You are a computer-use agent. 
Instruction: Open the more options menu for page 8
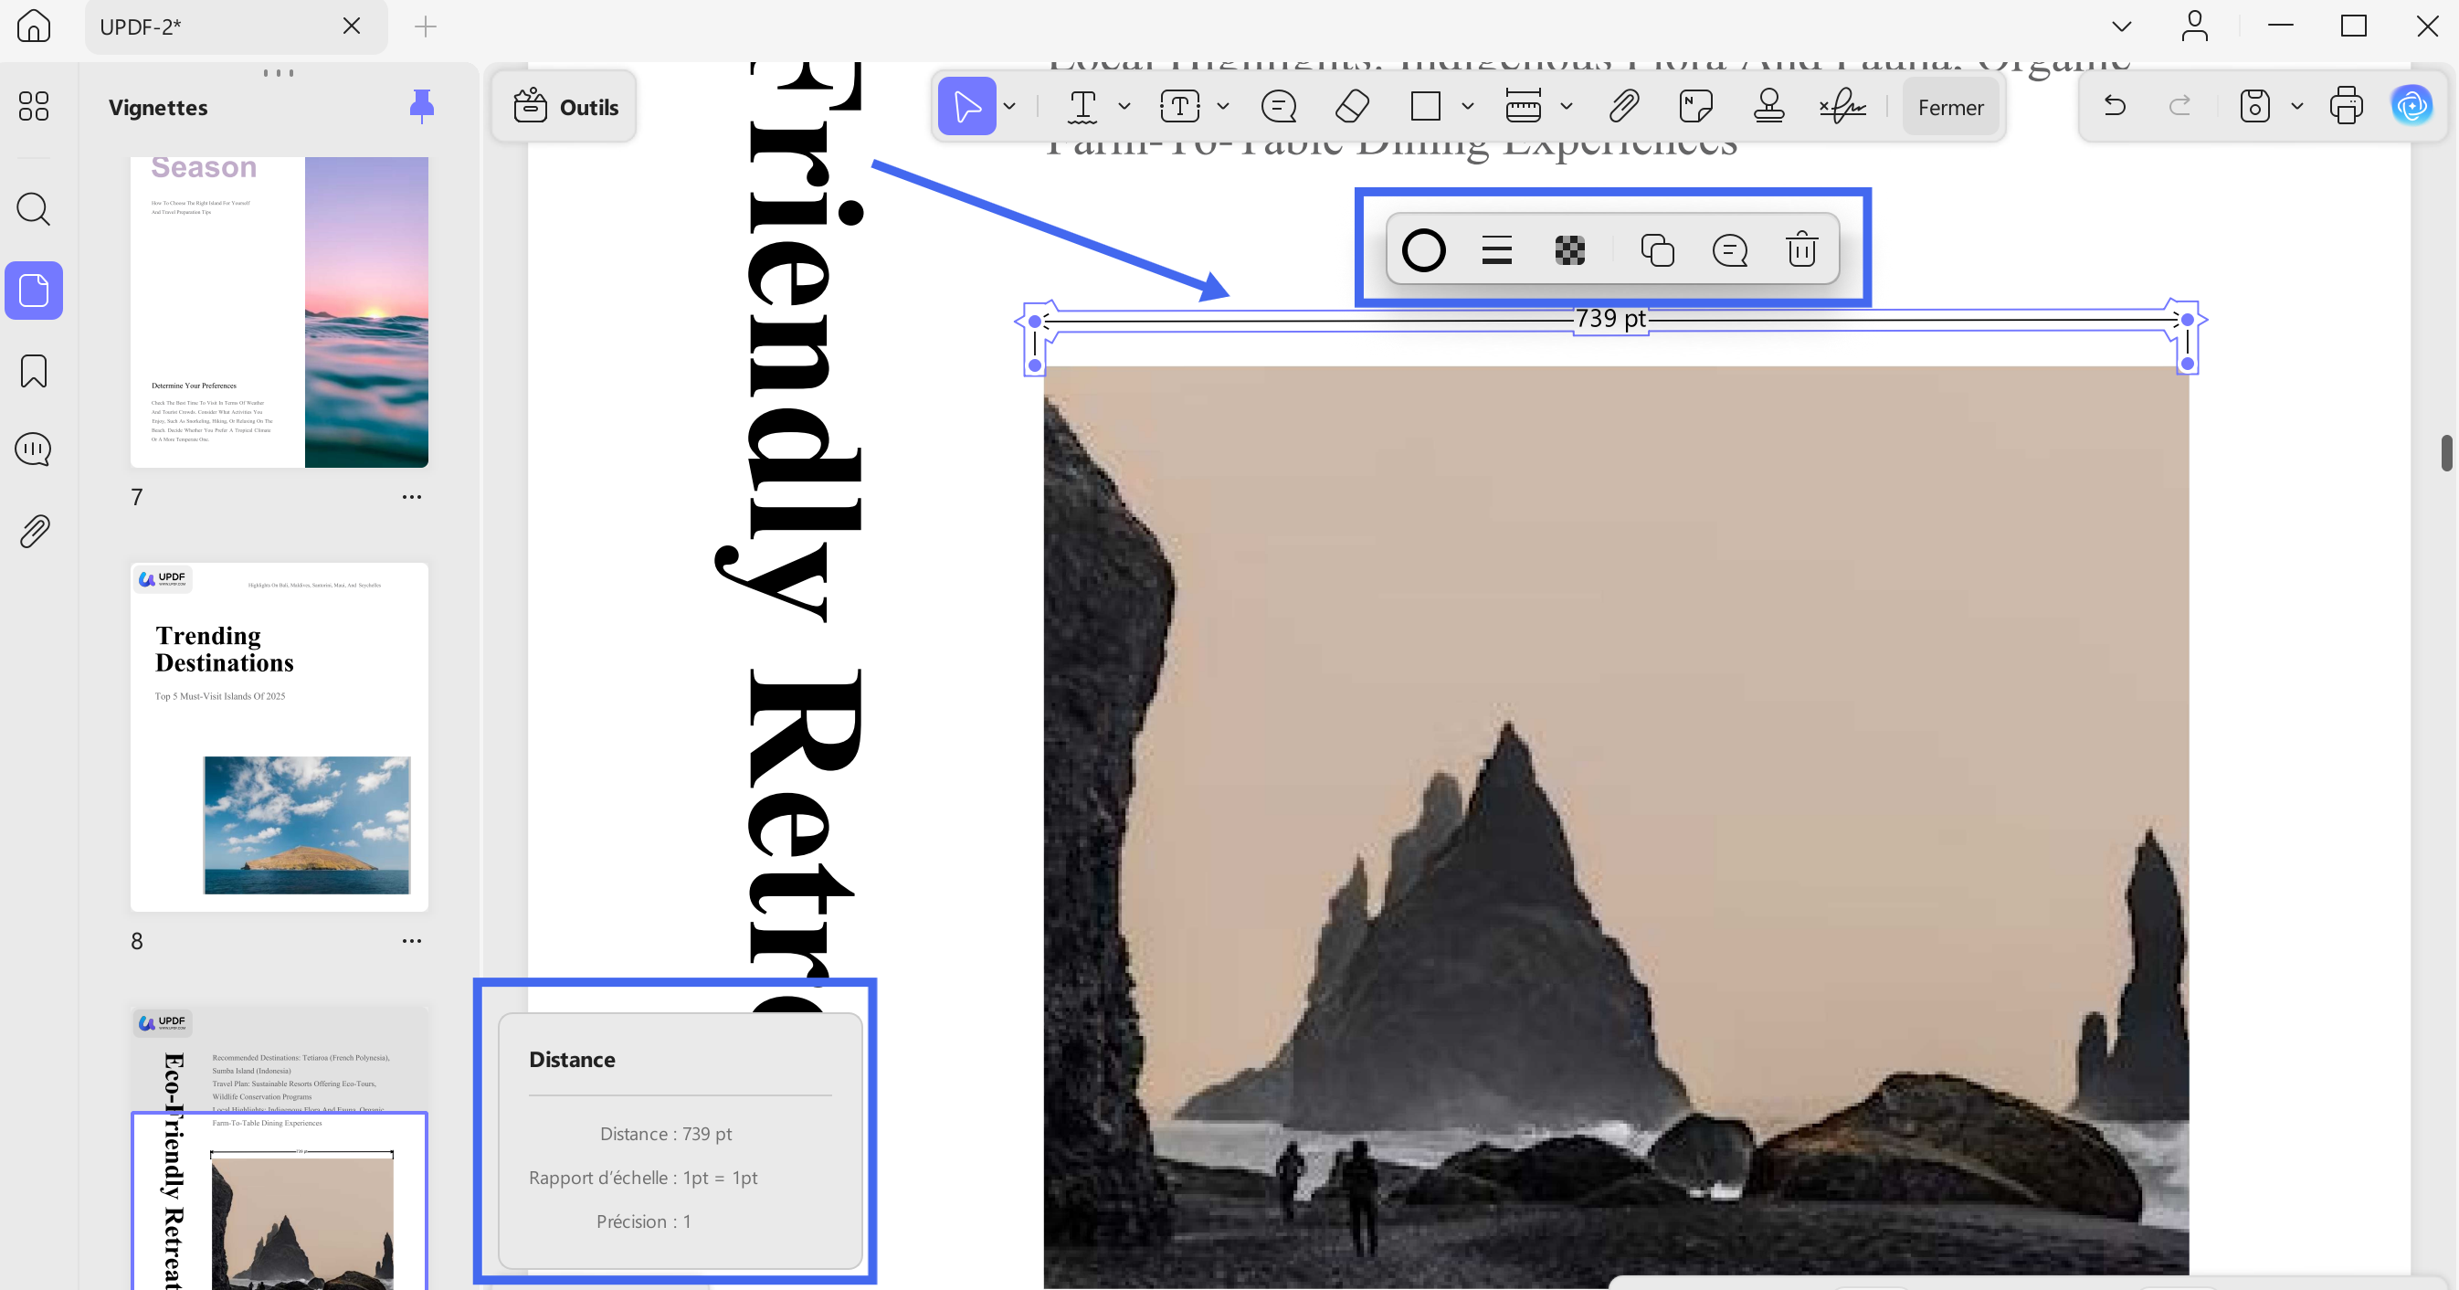click(x=411, y=942)
